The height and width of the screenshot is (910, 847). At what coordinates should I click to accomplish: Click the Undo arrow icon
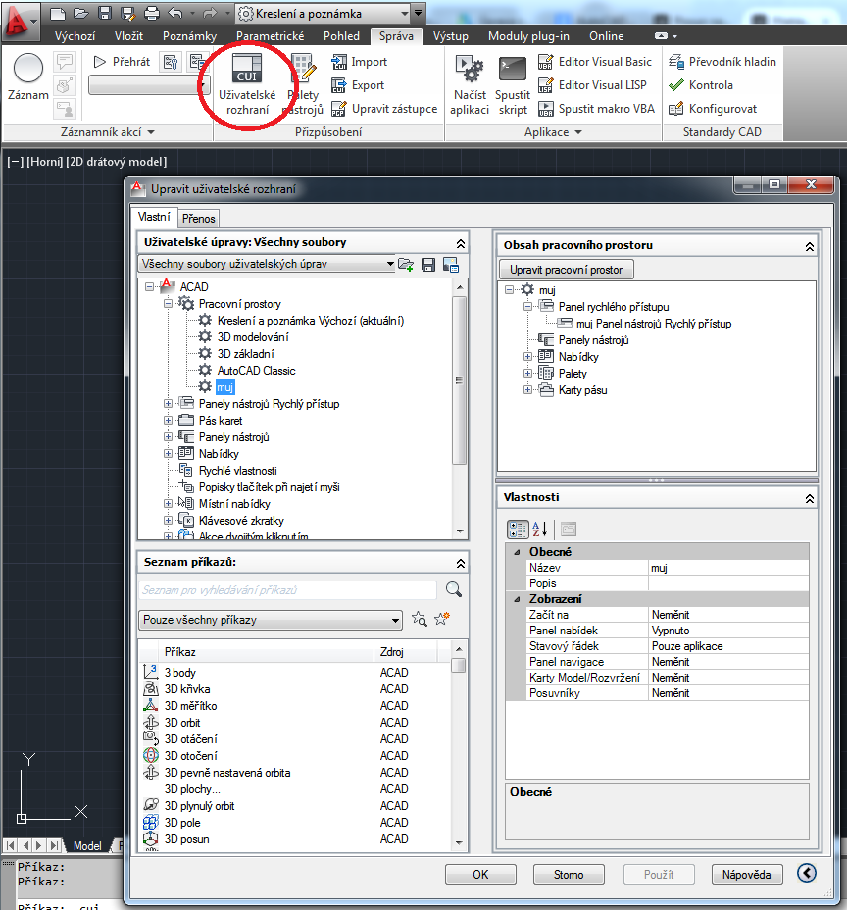[x=175, y=13]
